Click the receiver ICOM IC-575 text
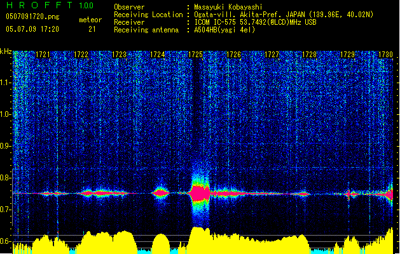Screen dimensions: 400x254 [x=256, y=22]
